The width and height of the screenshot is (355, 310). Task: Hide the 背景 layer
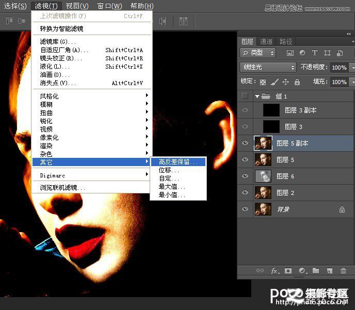click(x=245, y=209)
